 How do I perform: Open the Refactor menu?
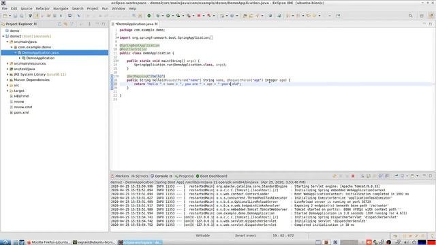42,9
